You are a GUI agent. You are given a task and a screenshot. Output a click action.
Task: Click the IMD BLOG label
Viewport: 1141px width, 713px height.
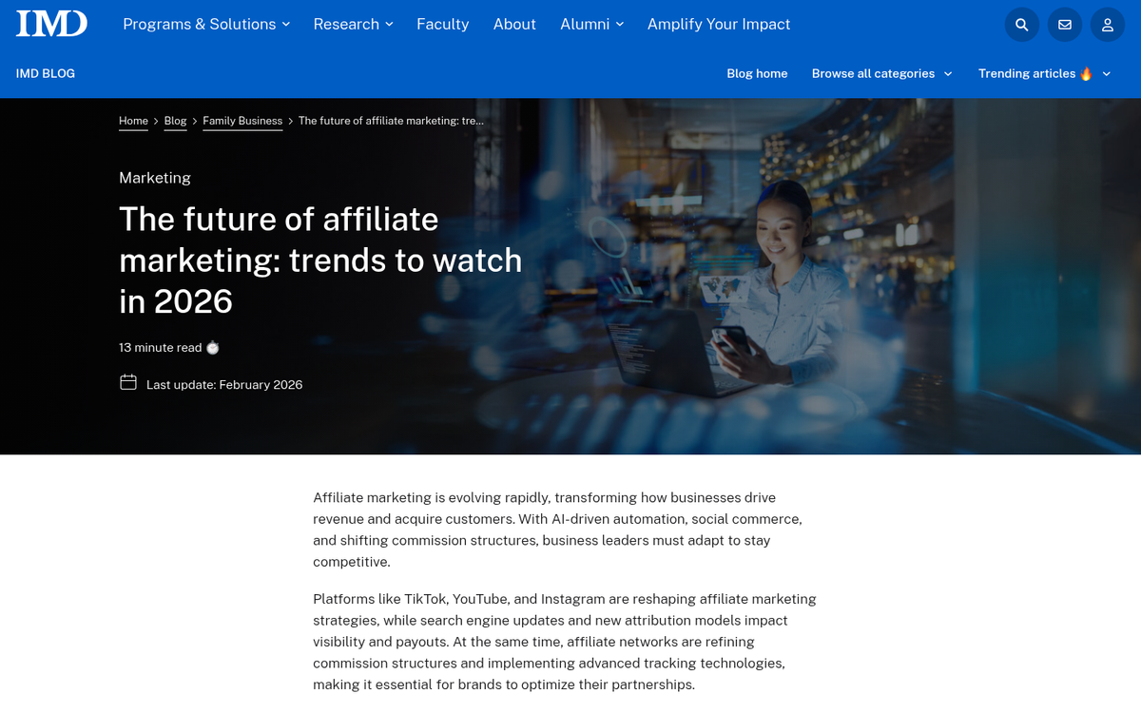point(46,73)
